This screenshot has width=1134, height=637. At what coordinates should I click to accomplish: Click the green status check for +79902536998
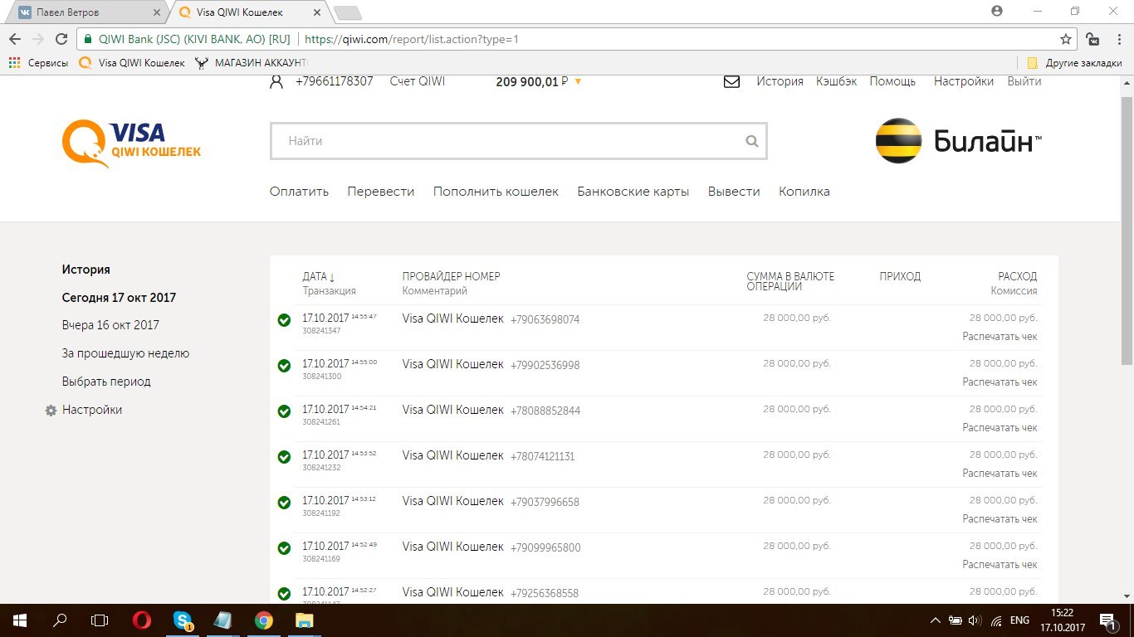(x=284, y=366)
